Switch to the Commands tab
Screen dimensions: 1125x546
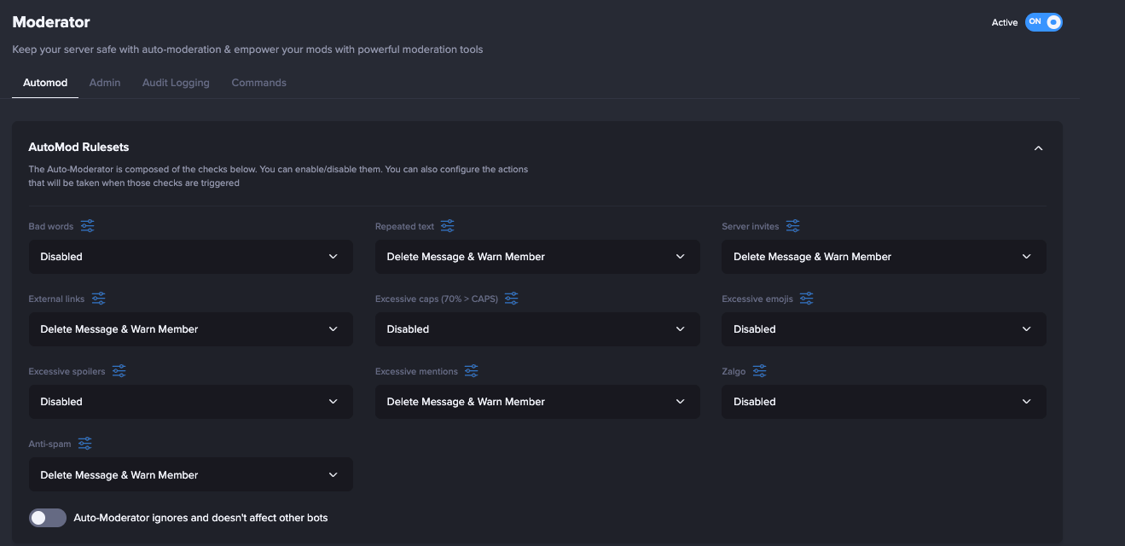coord(258,83)
